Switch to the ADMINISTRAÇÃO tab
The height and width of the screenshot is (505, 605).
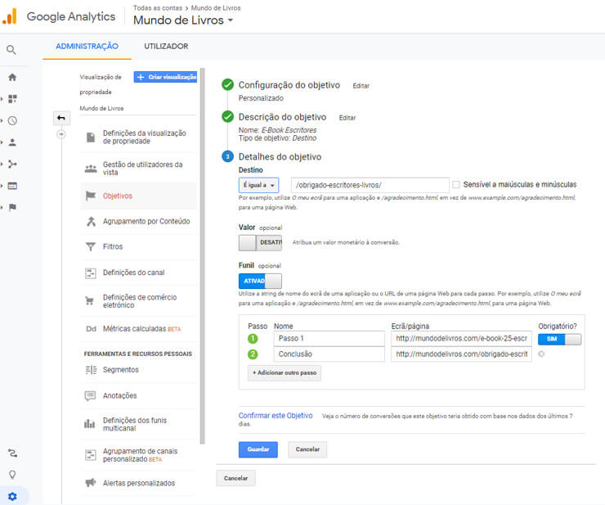tap(87, 47)
